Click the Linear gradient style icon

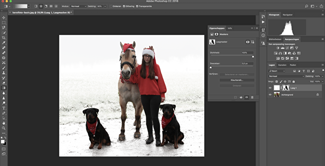(36, 6)
